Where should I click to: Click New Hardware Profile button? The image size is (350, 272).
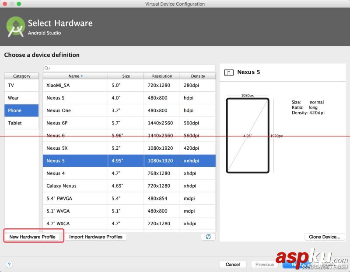coord(32,237)
